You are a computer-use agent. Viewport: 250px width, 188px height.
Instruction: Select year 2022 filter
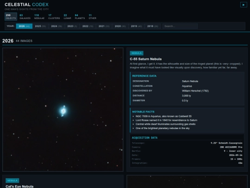point(87,26)
